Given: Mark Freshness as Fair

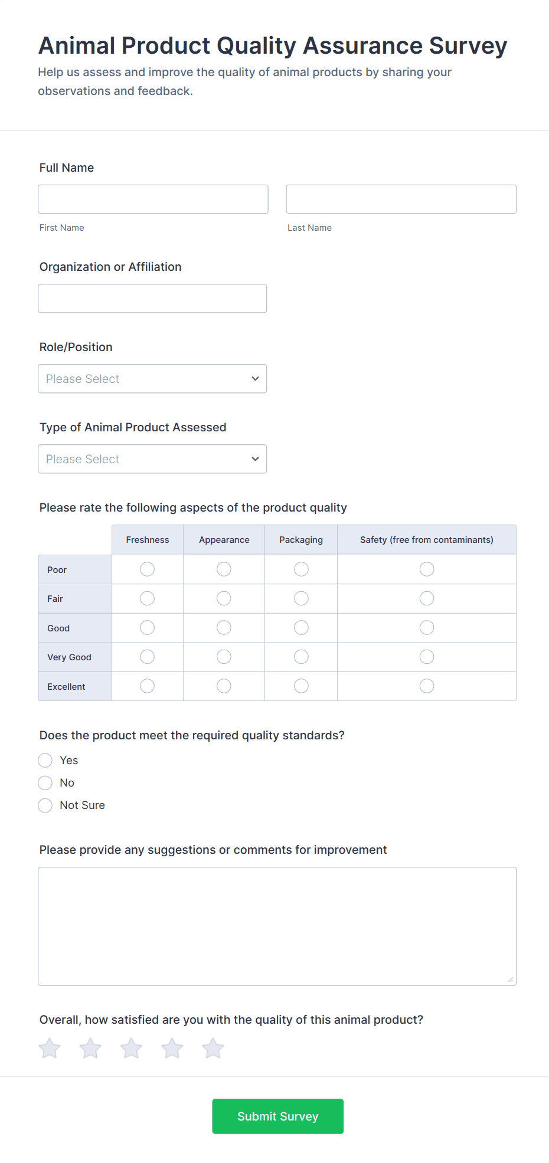Looking at the screenshot, I should (148, 598).
